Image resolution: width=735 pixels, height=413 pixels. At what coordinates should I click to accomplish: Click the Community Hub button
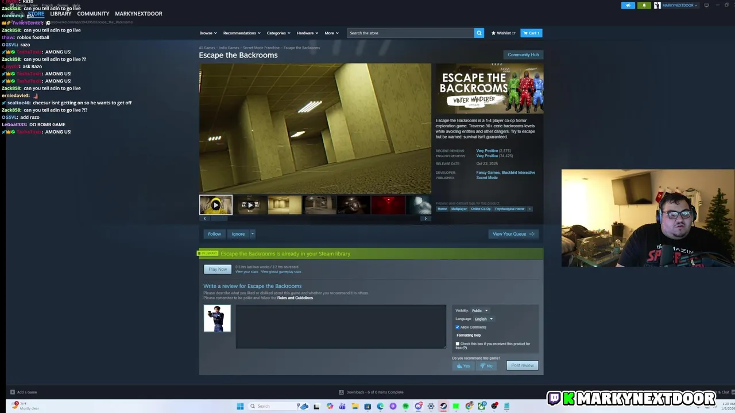tap(523, 54)
